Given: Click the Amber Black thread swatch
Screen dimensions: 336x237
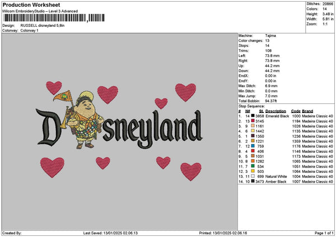Looking at the screenshot, I should (x=253, y=181).
